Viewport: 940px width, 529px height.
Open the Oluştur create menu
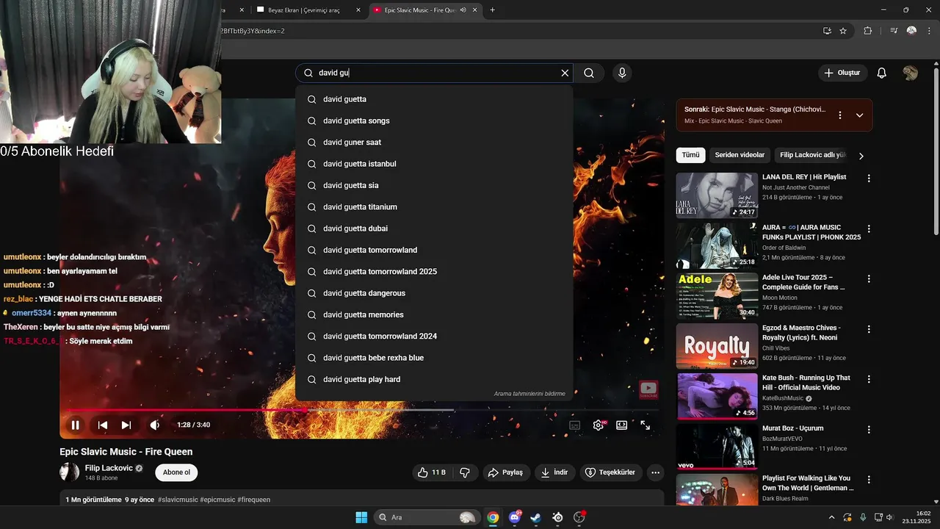click(843, 73)
